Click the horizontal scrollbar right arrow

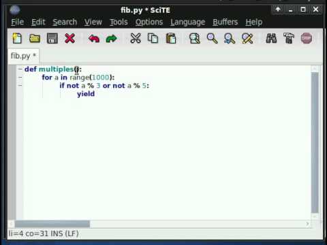click(x=307, y=224)
